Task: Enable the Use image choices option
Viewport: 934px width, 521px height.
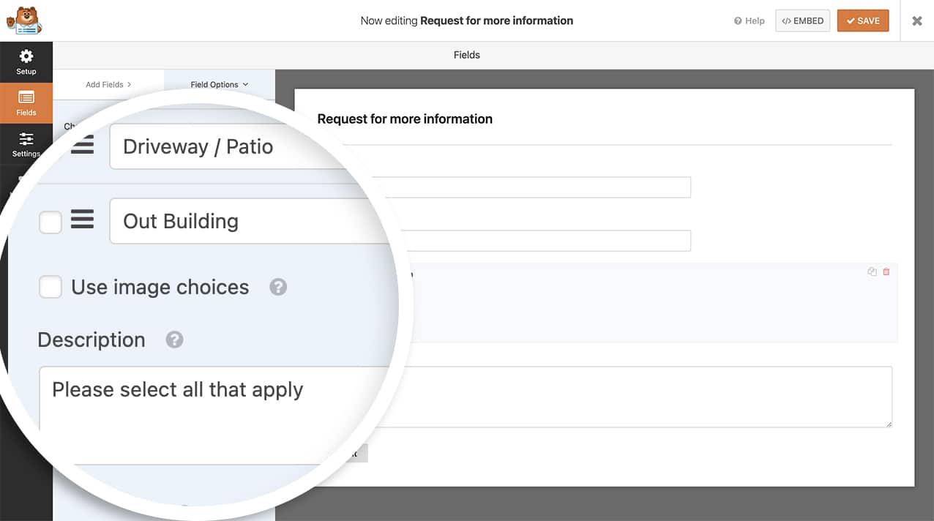Action: (x=51, y=287)
